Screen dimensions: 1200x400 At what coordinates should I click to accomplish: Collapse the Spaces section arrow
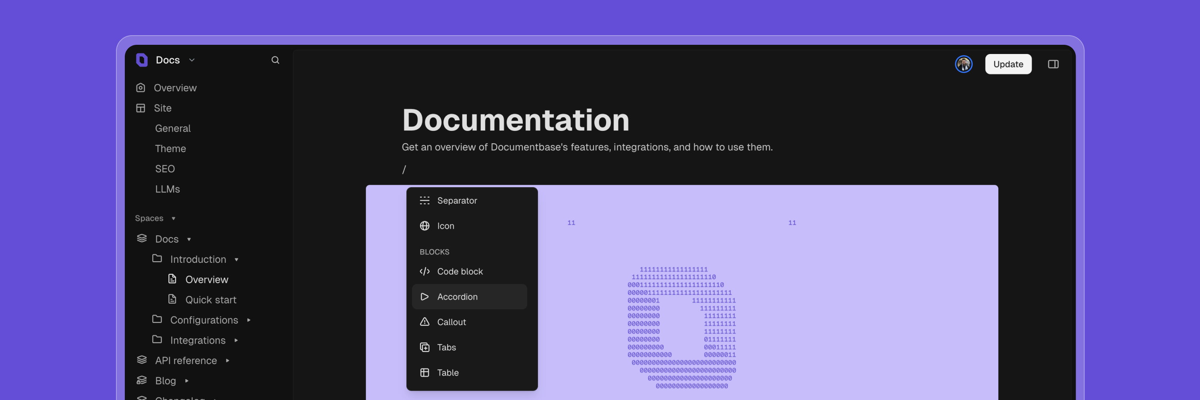pyautogui.click(x=173, y=218)
